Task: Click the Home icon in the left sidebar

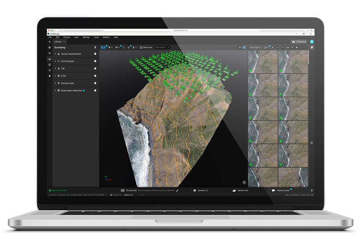Action: 49,41
